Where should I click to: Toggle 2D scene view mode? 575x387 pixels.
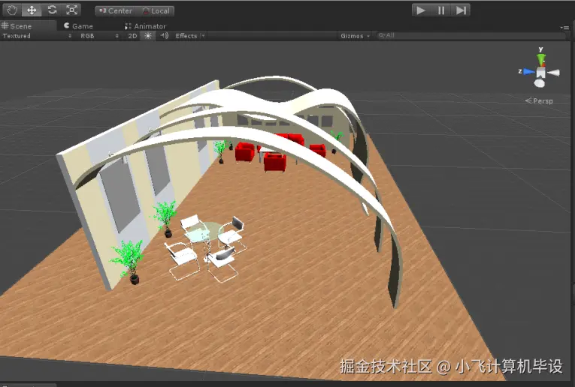132,36
